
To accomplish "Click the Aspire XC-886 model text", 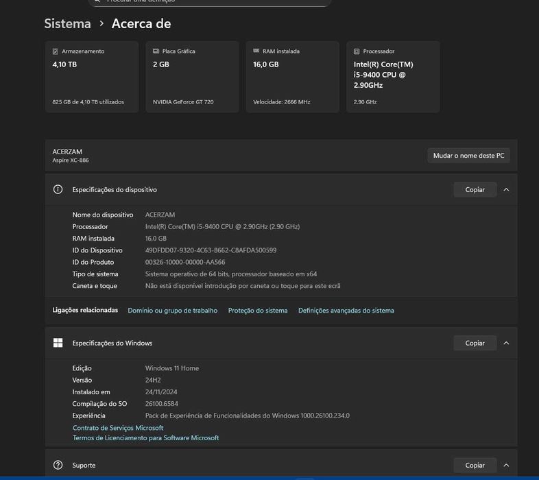I will [71, 160].
